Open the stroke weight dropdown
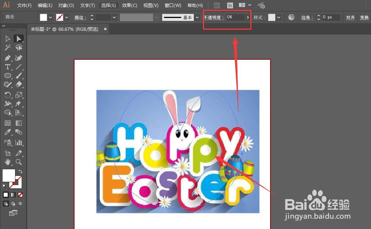371x229 pixels. (x=114, y=17)
